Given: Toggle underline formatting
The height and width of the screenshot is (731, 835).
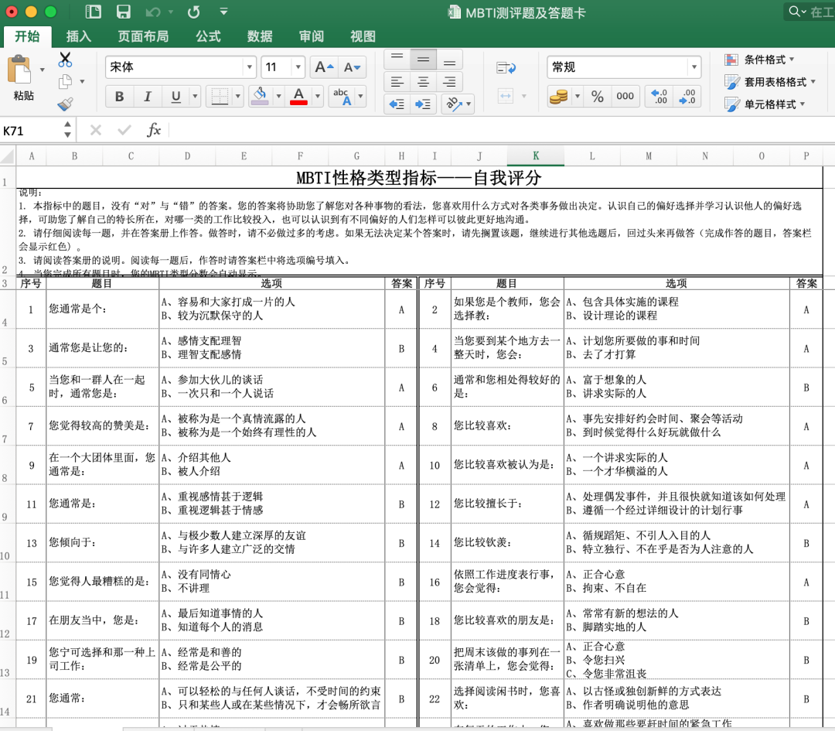Looking at the screenshot, I should [x=176, y=97].
